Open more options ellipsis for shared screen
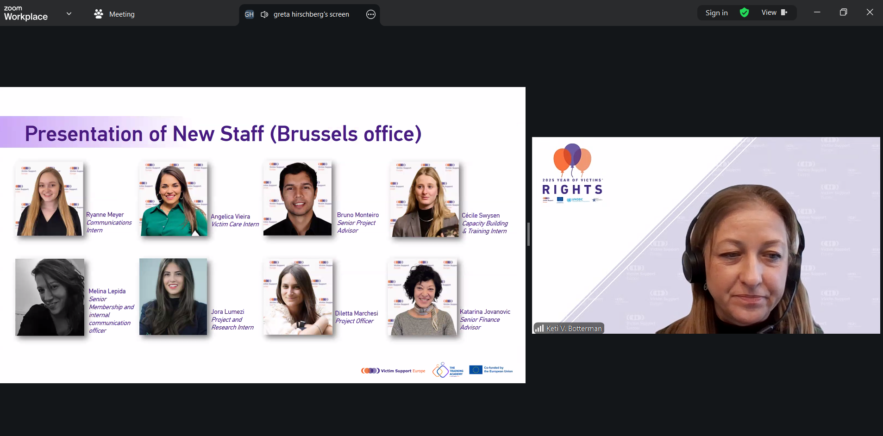This screenshot has width=883, height=436. point(370,14)
